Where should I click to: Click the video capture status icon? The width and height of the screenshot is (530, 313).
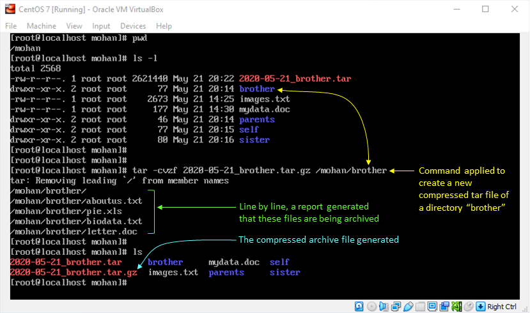point(444,306)
